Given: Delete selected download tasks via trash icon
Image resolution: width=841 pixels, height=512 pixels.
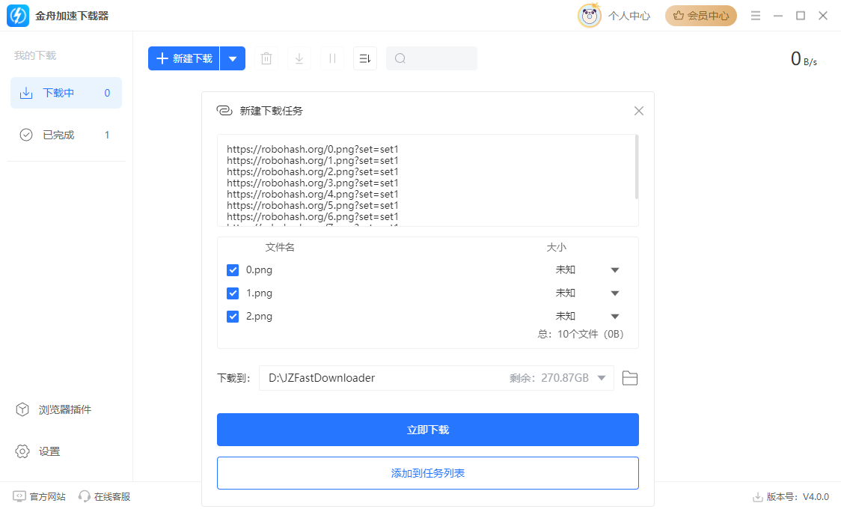Looking at the screenshot, I should point(266,58).
